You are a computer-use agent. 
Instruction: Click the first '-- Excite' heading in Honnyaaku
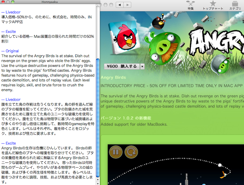[x=9, y=32]
